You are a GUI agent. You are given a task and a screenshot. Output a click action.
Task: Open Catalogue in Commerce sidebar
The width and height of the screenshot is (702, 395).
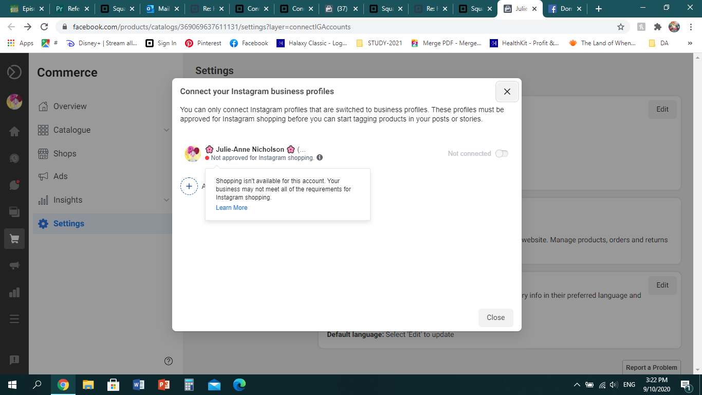pyautogui.click(x=72, y=130)
